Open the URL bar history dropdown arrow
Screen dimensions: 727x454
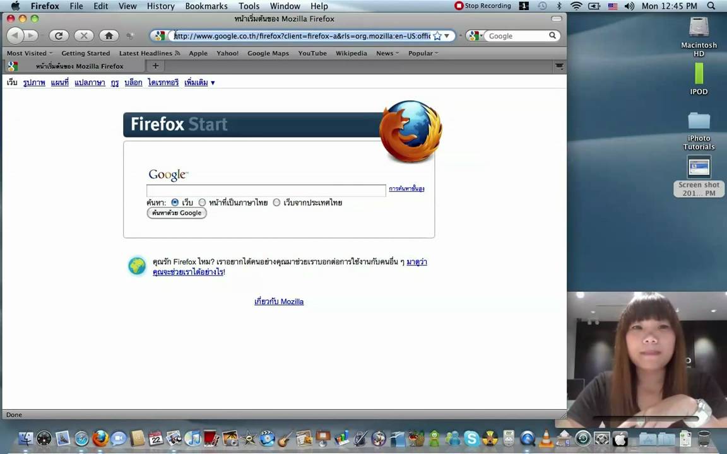point(447,36)
